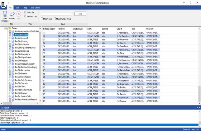Pin the Log Report panel

point(197,107)
